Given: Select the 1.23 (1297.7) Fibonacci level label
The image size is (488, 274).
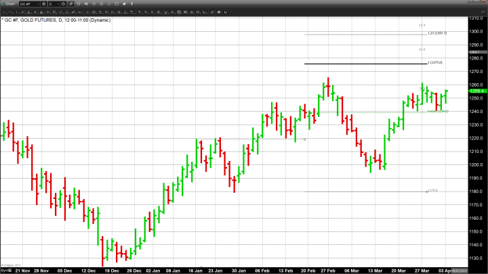Looking at the screenshot, I should click(x=436, y=33).
